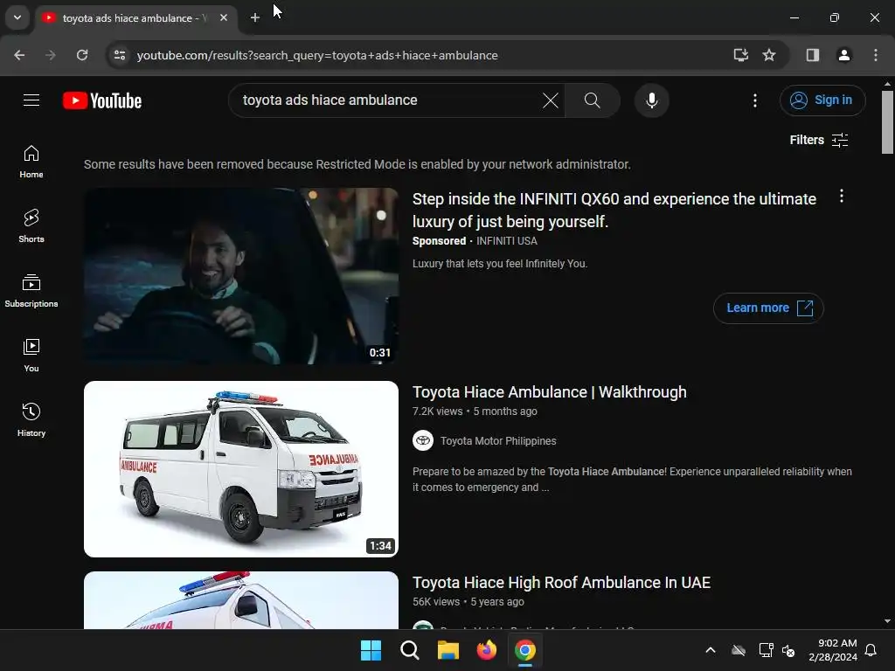Show hidden system tray icons chevron
The width and height of the screenshot is (895, 671).
point(710,650)
